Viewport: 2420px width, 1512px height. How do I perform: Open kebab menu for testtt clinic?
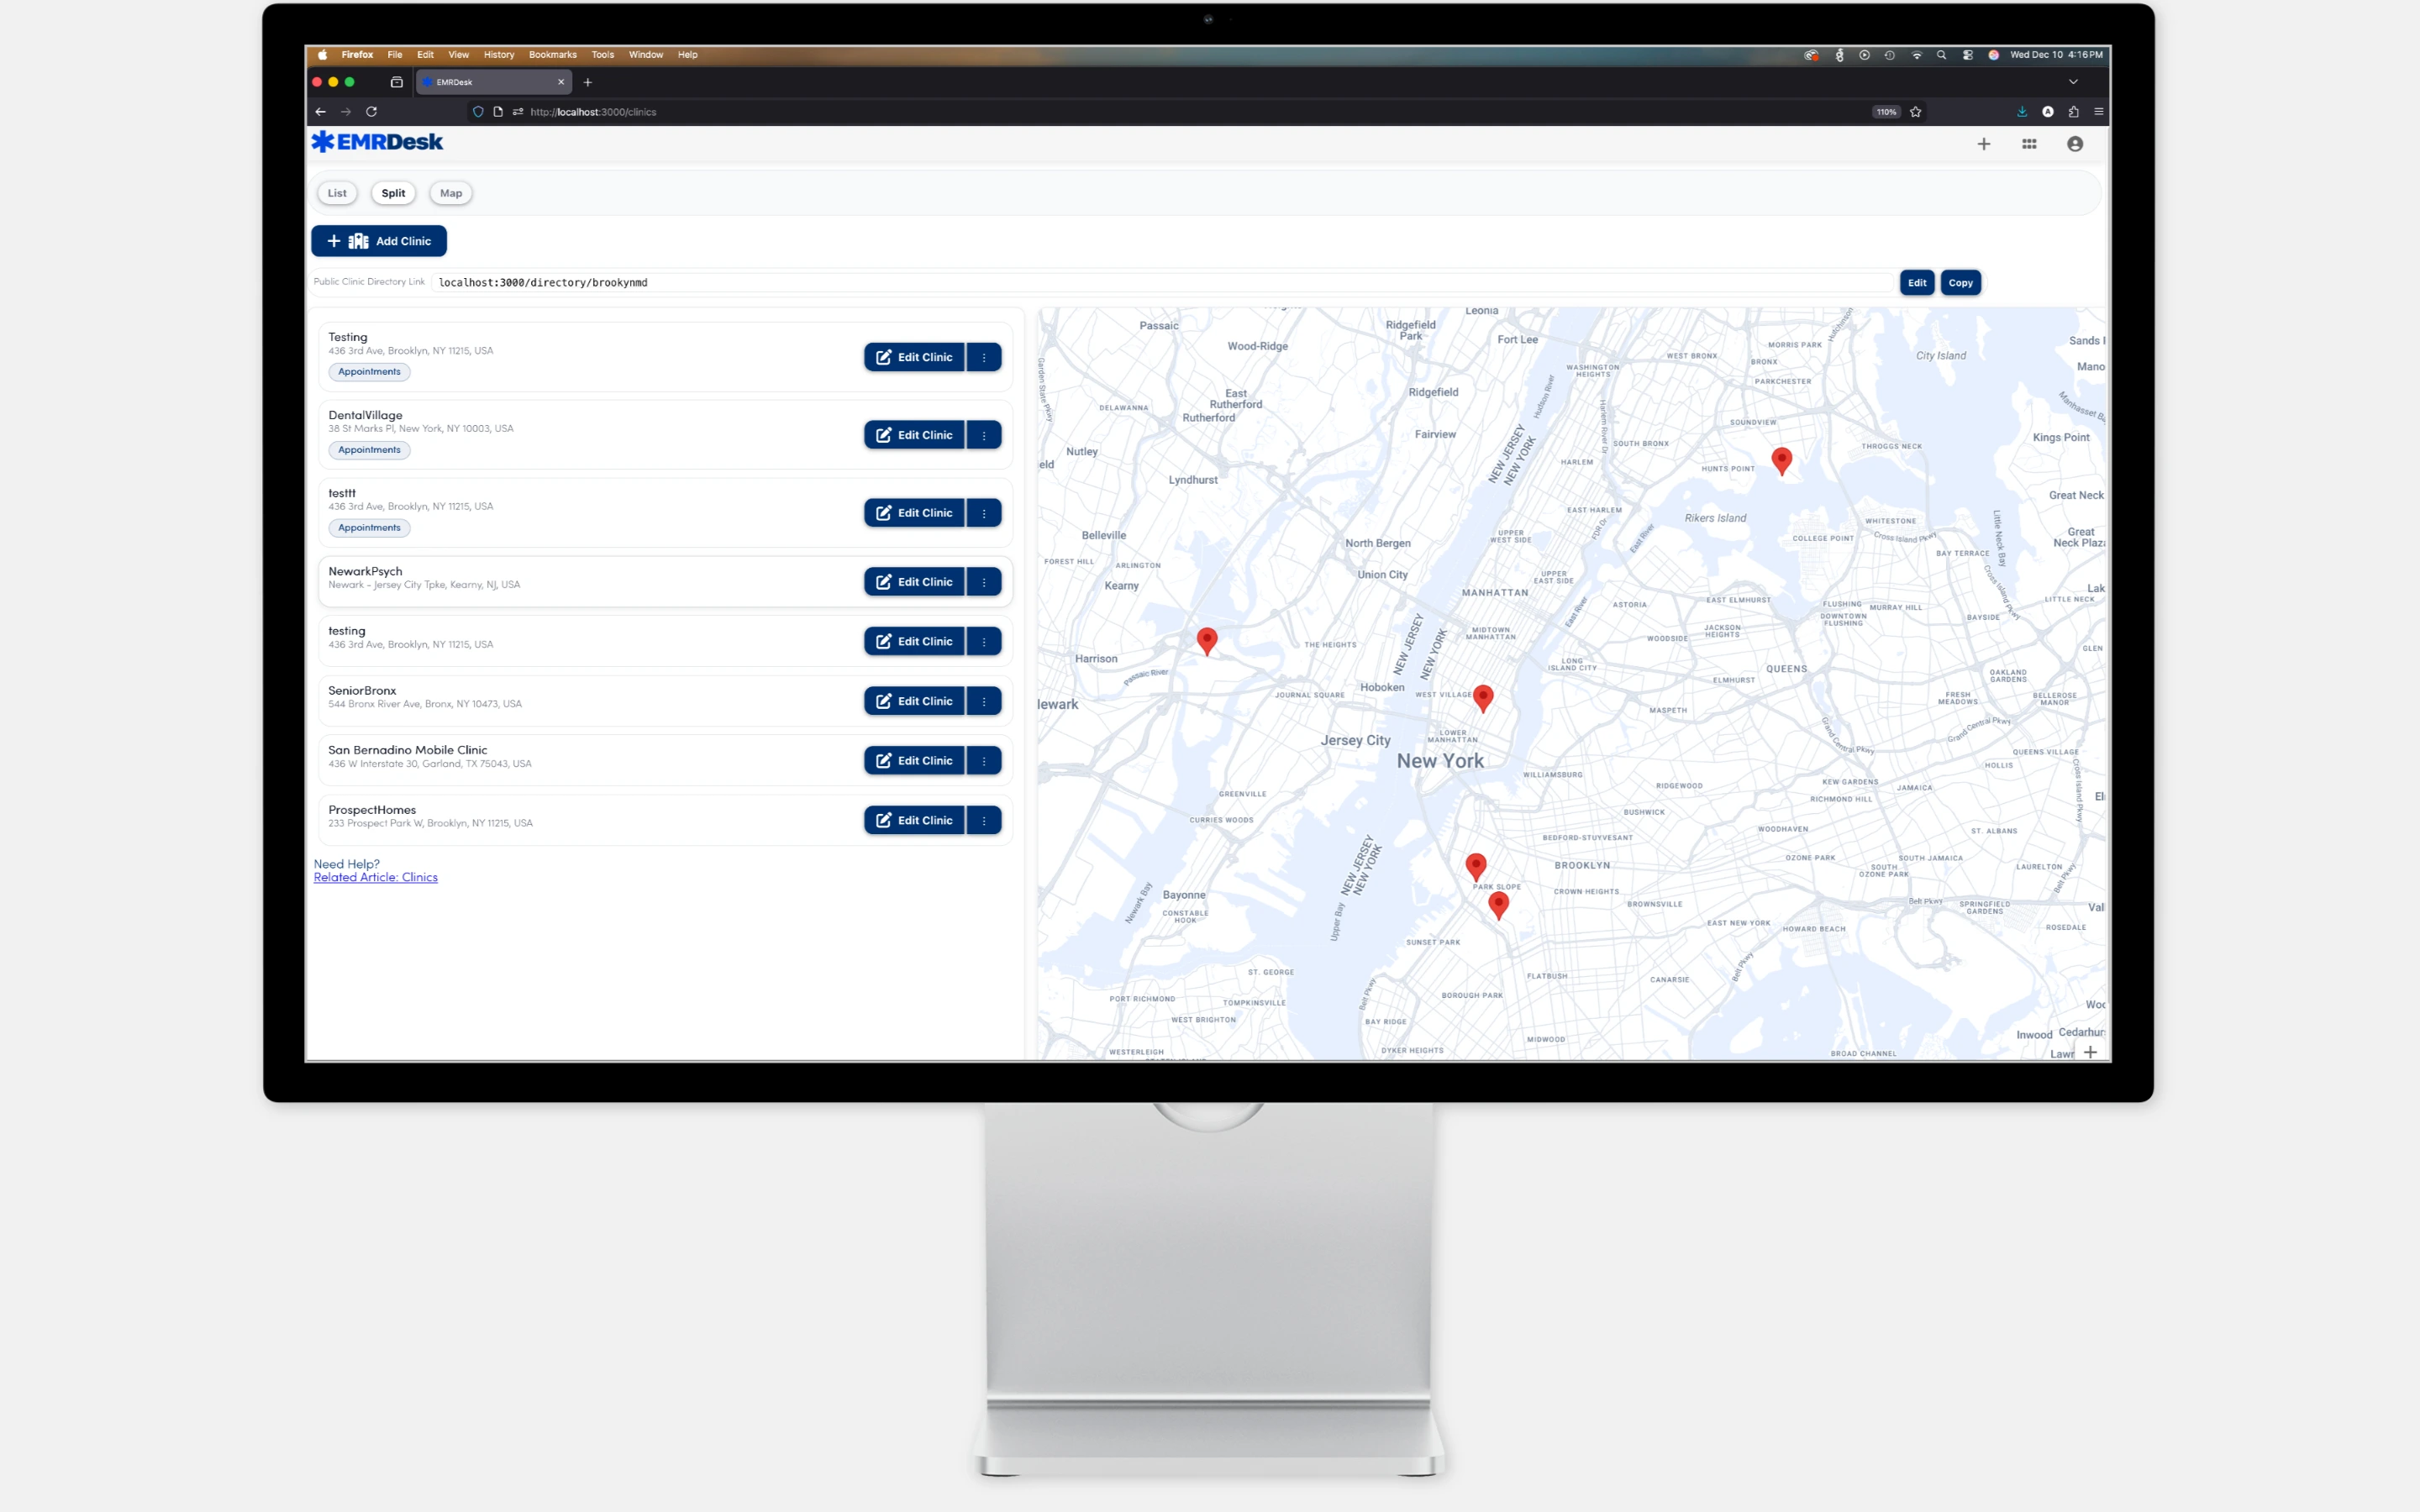(x=984, y=513)
